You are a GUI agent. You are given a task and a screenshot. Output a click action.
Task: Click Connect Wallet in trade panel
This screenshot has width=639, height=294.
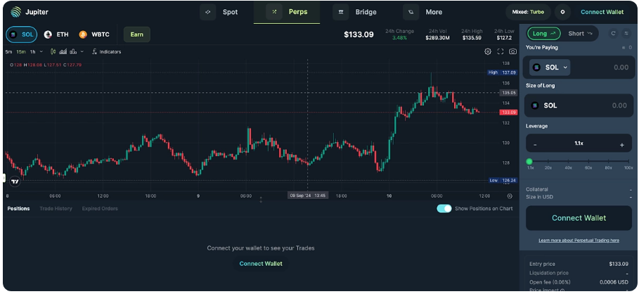click(579, 219)
